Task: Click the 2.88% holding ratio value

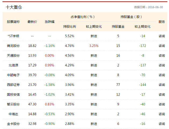Action: (70, 124)
